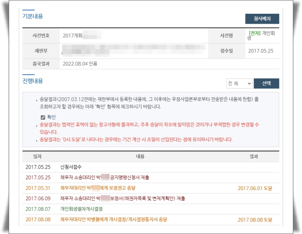The height and width of the screenshot is (234, 302).
Task: Toggle the 확인 checkbox
Action: pos(43,117)
